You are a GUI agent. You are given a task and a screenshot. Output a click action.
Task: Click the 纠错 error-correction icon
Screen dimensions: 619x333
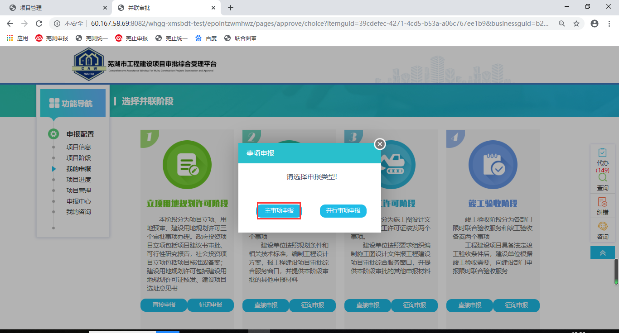[x=602, y=206]
